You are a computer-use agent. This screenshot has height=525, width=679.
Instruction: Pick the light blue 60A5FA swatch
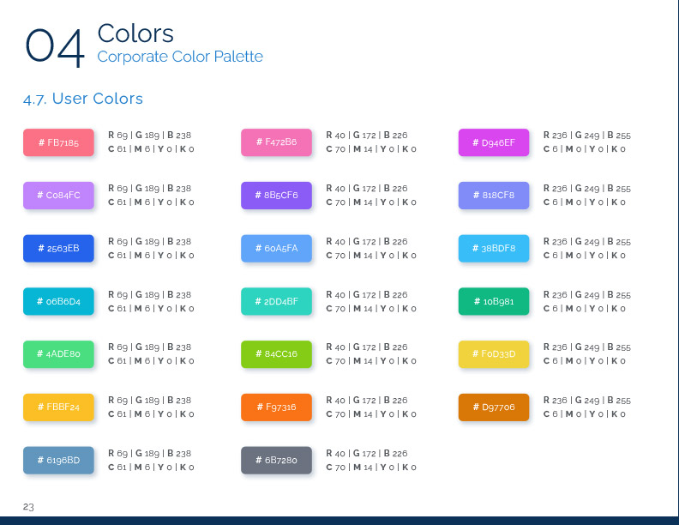(276, 249)
